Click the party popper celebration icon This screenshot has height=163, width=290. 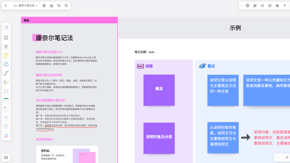coord(255,6)
